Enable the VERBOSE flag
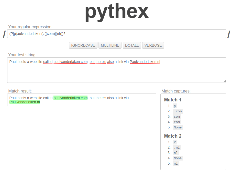The image size is (232, 172). [153, 45]
